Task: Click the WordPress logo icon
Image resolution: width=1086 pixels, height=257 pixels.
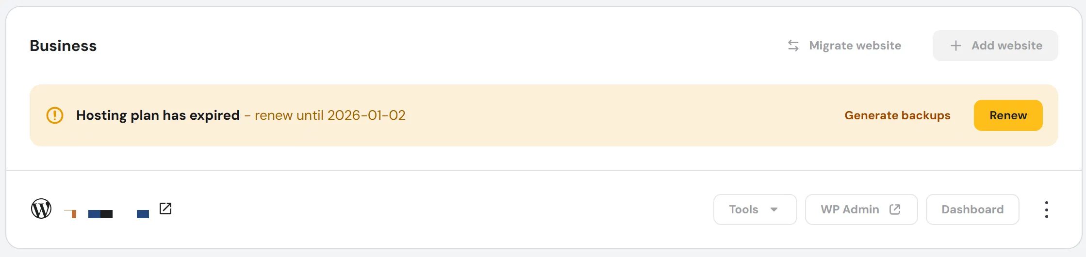Action: tap(41, 209)
